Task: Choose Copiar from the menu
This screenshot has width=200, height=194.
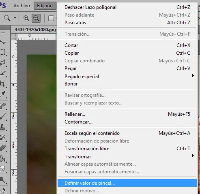Action: pyautogui.click(x=127, y=53)
